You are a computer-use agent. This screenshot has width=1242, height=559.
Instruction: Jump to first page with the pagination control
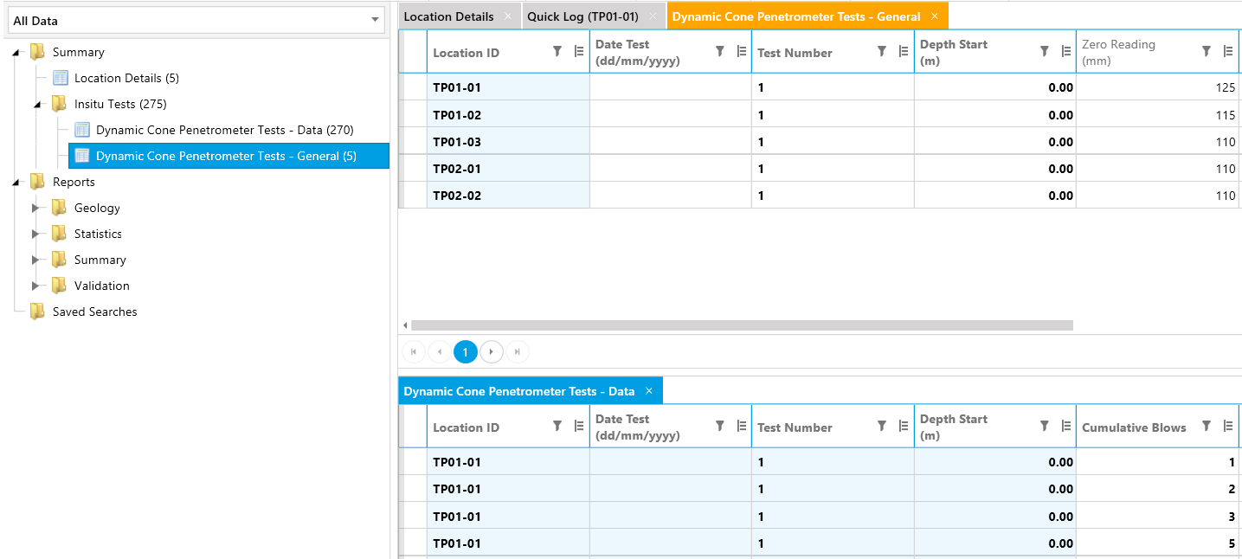(414, 351)
